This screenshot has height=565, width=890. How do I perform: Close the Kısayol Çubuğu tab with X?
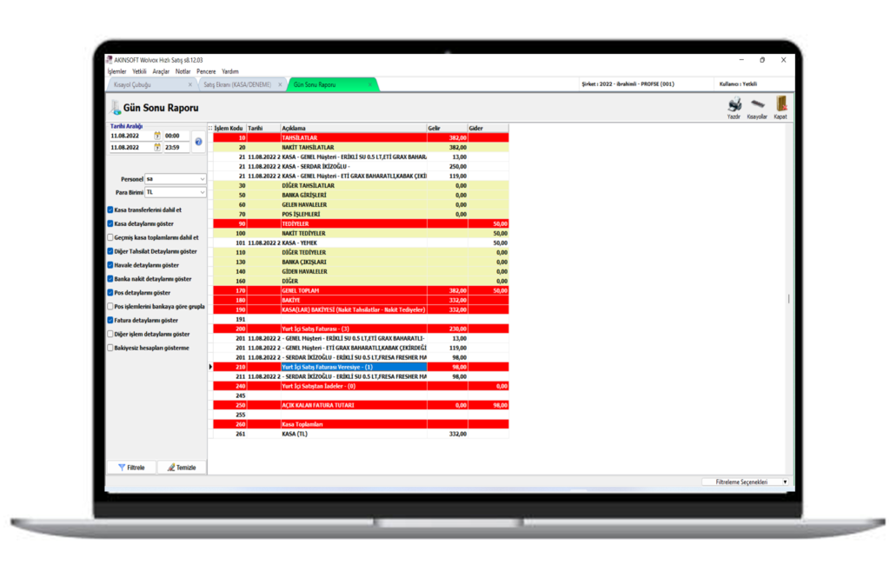pos(188,85)
